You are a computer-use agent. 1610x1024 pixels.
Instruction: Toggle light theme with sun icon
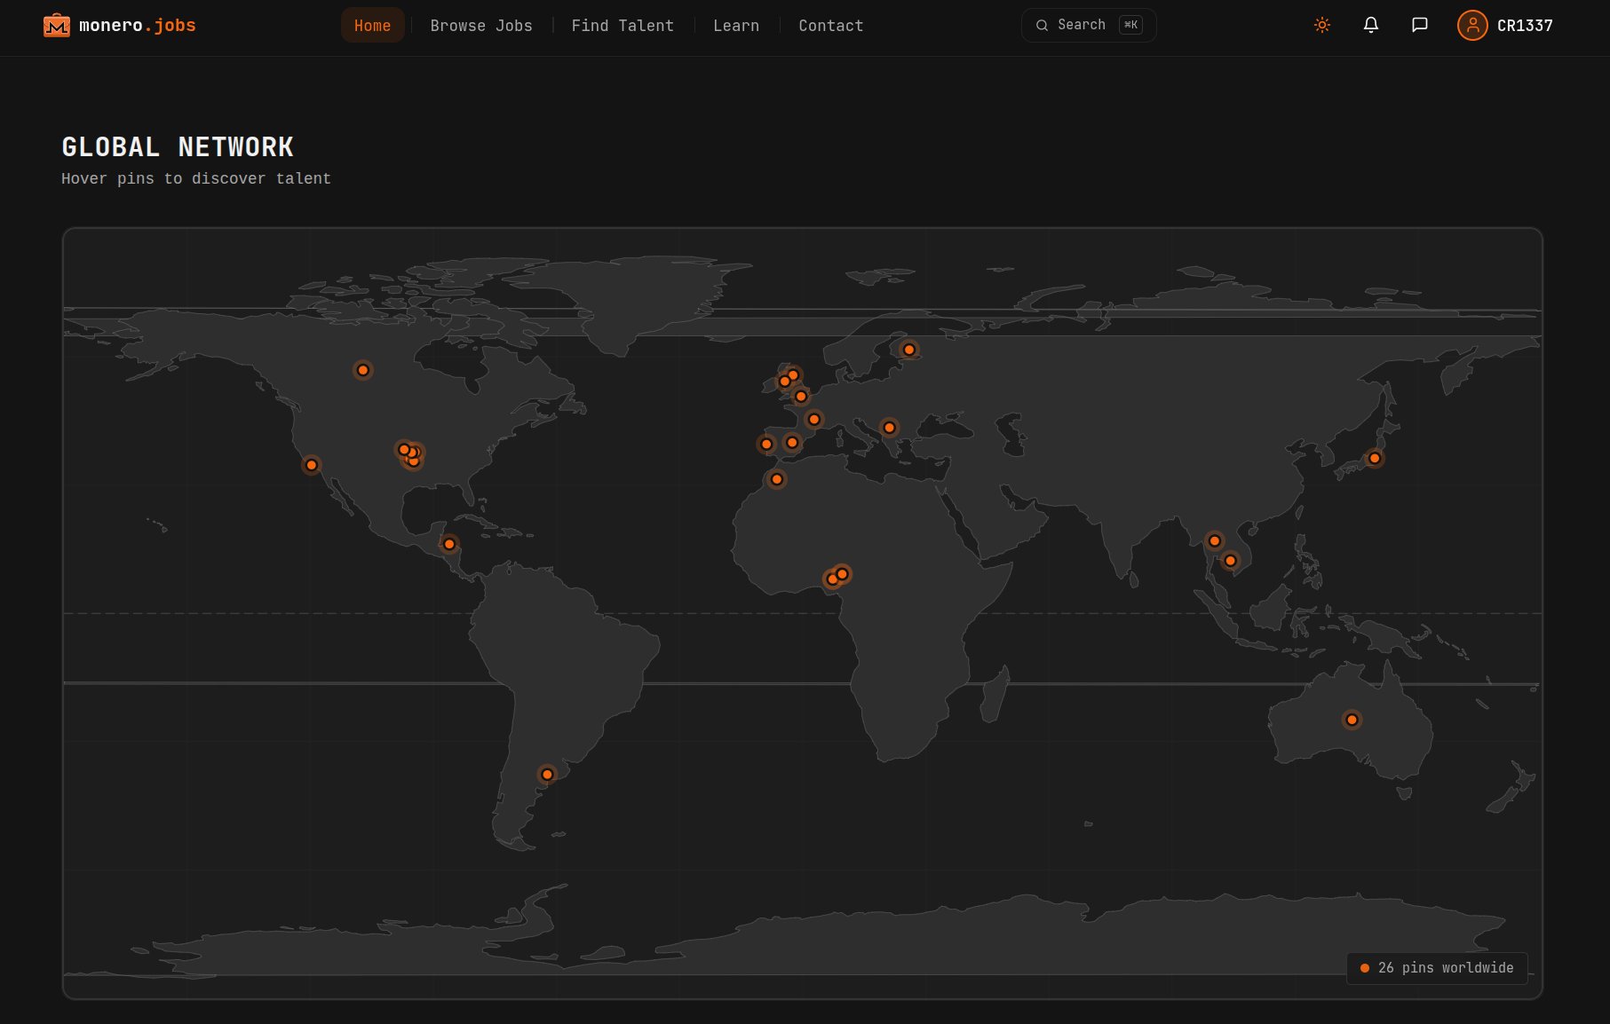point(1321,25)
